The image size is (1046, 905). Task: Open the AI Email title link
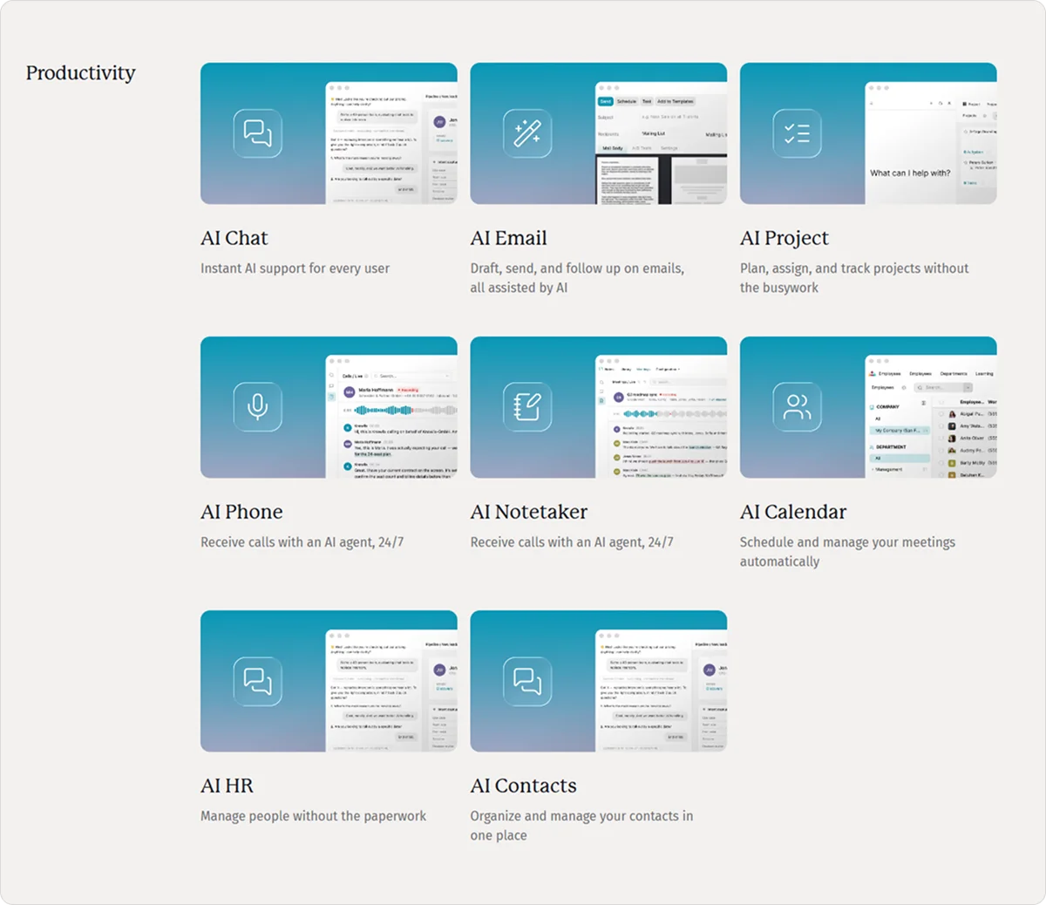(x=509, y=238)
